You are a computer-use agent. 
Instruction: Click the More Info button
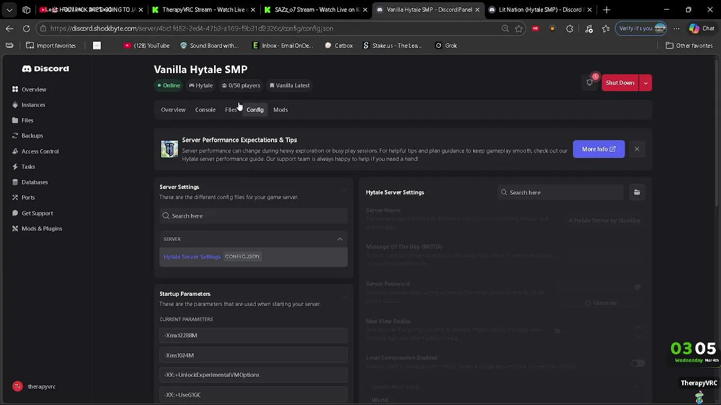coord(598,149)
